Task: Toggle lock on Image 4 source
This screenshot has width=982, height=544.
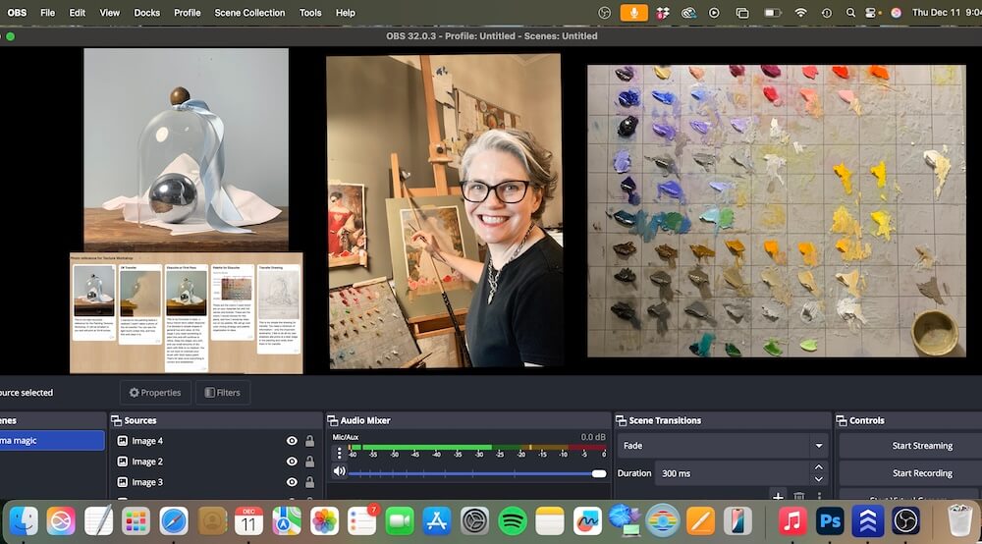Action: [x=310, y=441]
